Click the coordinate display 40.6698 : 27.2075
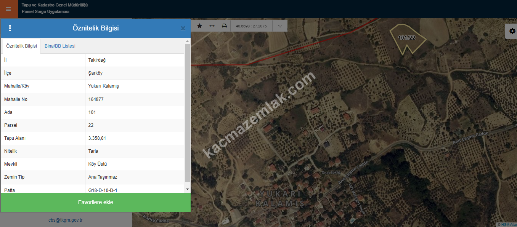The image size is (517, 227). [x=251, y=26]
